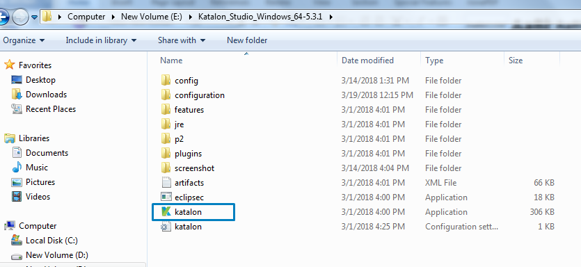Viewport: 581px width, 267px height.
Task: Click the 'artifacts' file name
Action: click(x=189, y=183)
